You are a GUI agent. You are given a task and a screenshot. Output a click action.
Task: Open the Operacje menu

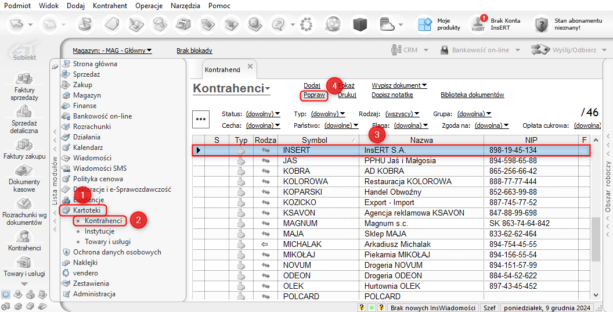[x=149, y=6]
